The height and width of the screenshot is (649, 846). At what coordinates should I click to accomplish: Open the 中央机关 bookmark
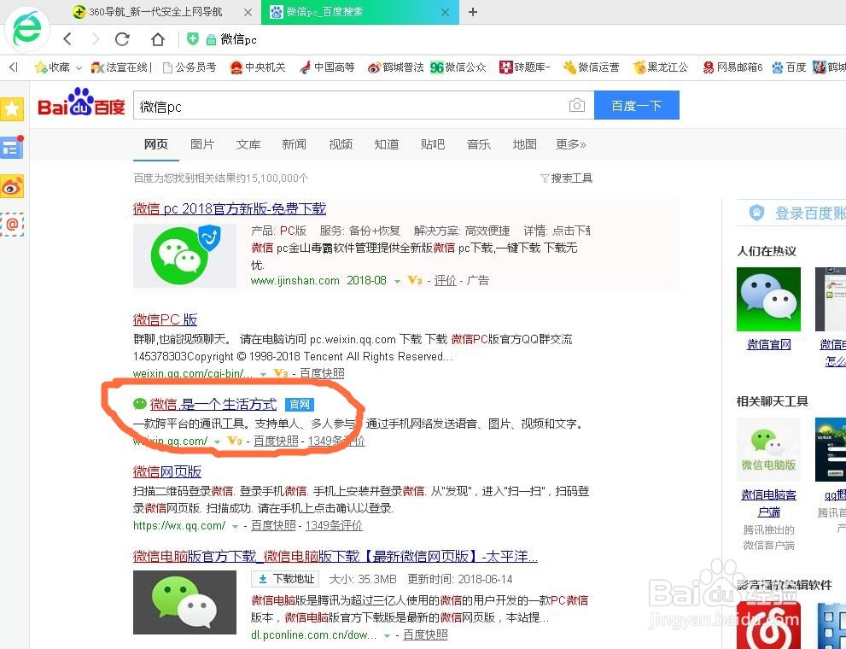257,67
